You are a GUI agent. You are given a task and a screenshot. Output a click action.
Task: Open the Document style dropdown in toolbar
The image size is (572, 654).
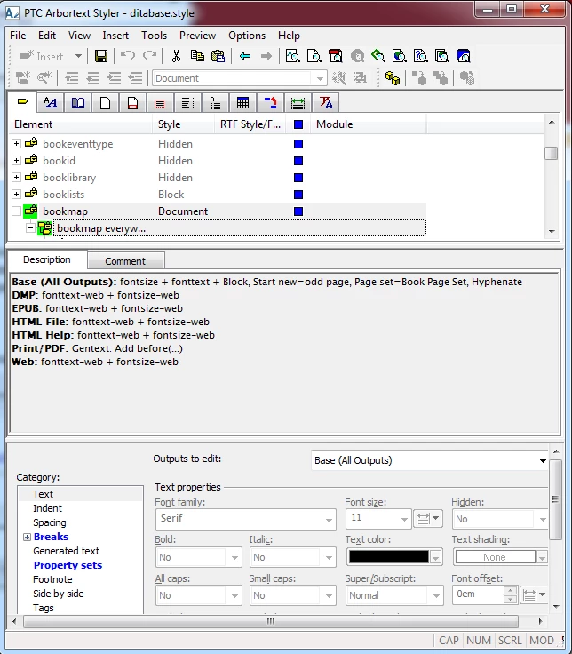pyautogui.click(x=320, y=78)
